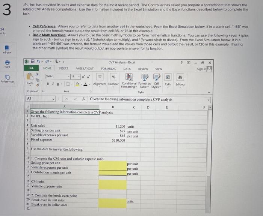
Task: Open the Clipboard dialog launcher
Action: [x=42, y=91]
